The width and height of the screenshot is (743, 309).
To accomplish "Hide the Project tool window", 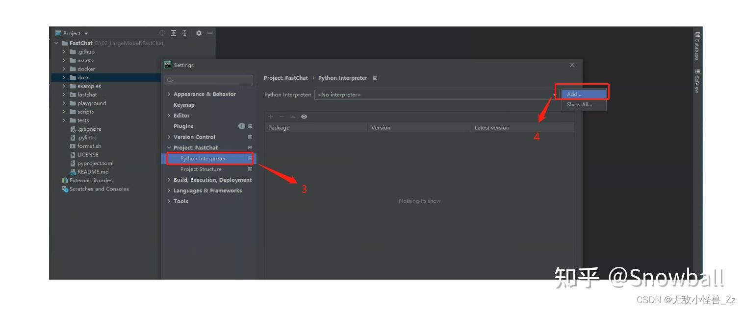I will [210, 33].
